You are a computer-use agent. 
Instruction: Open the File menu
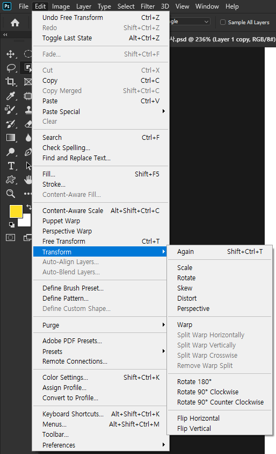(24, 6)
